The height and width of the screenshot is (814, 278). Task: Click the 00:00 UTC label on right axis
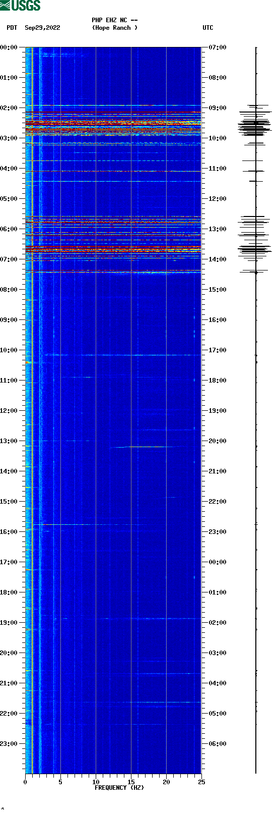tap(218, 562)
